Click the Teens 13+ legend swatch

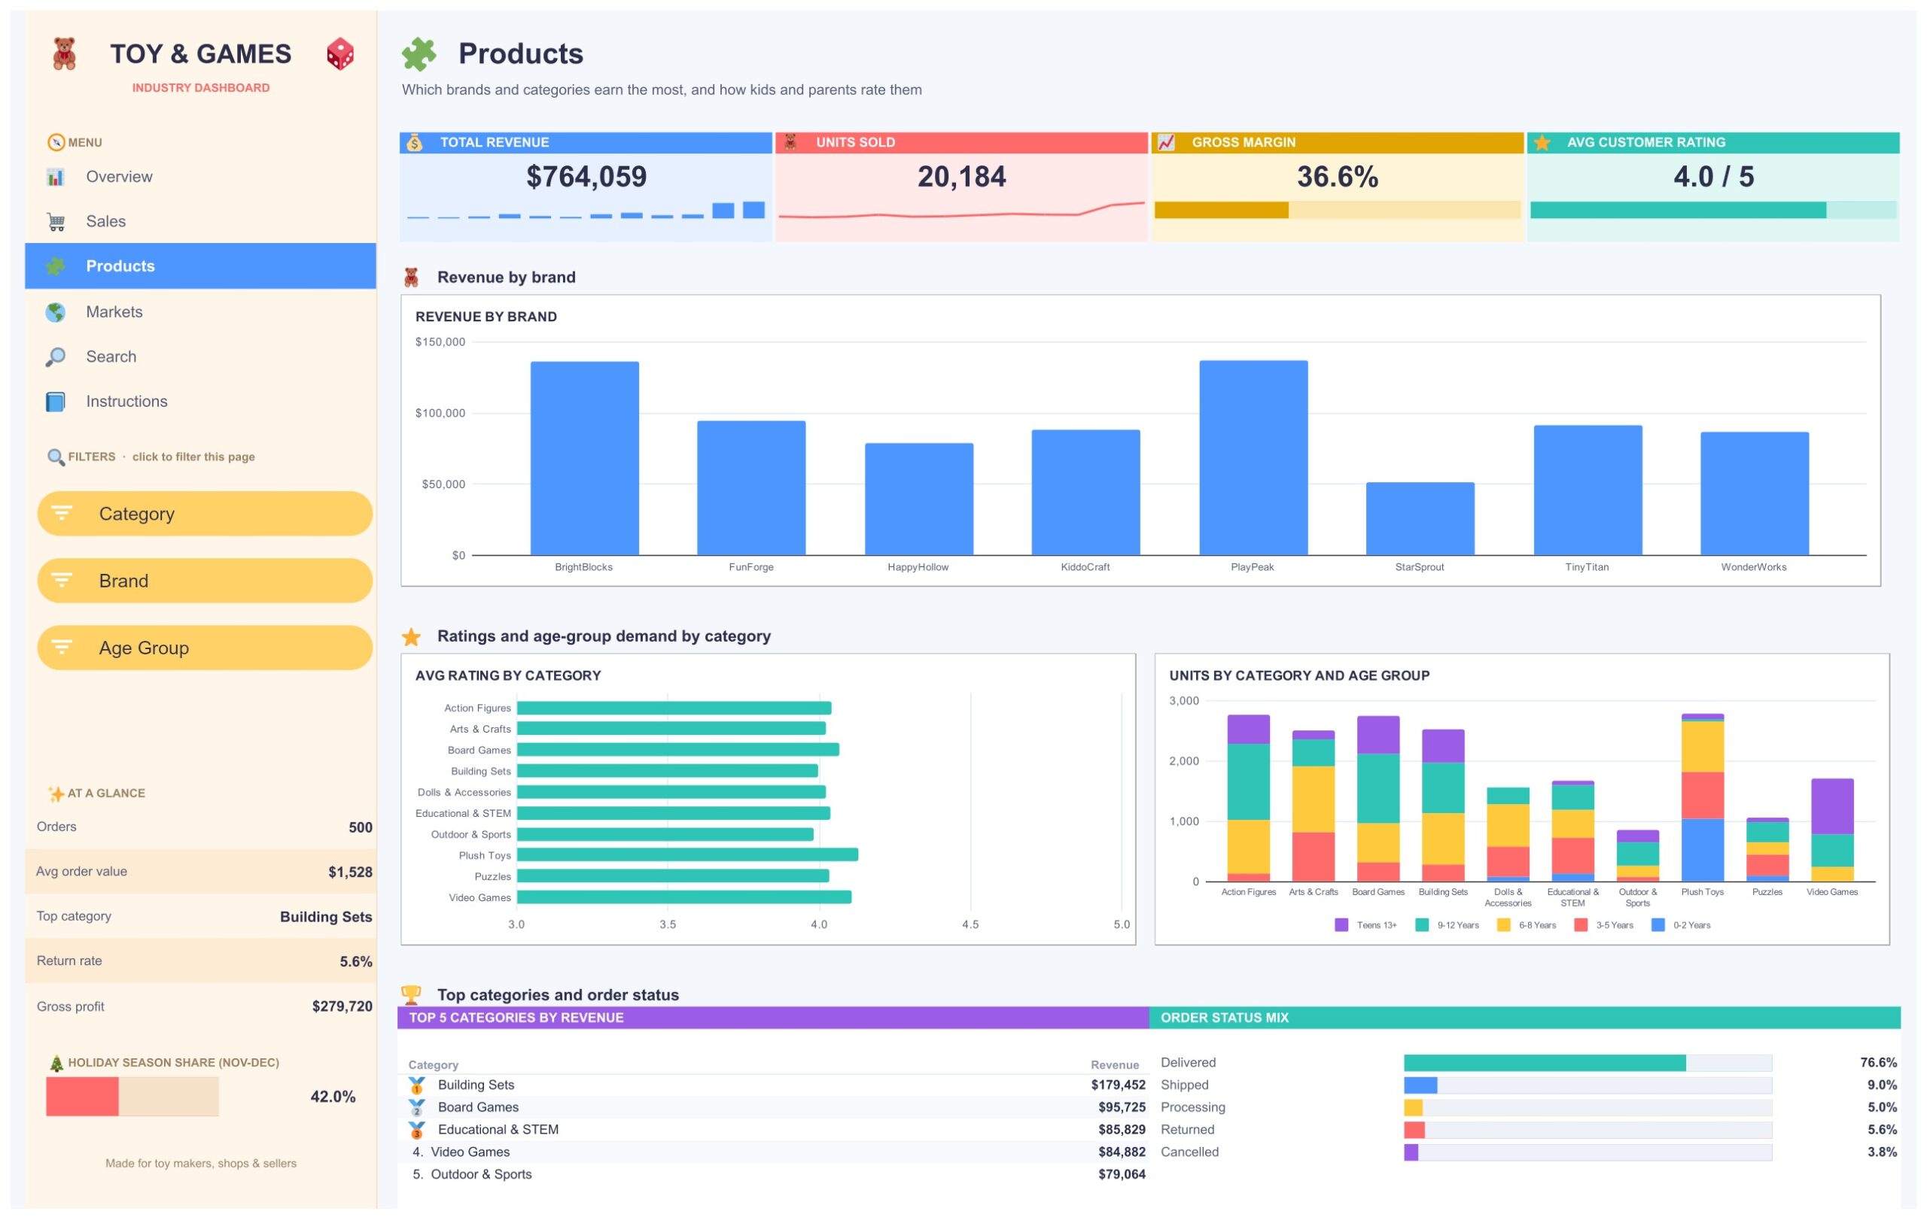1341,925
